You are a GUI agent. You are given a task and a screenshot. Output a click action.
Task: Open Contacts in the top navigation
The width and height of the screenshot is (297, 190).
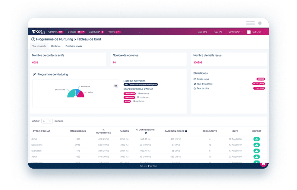tap(76, 32)
